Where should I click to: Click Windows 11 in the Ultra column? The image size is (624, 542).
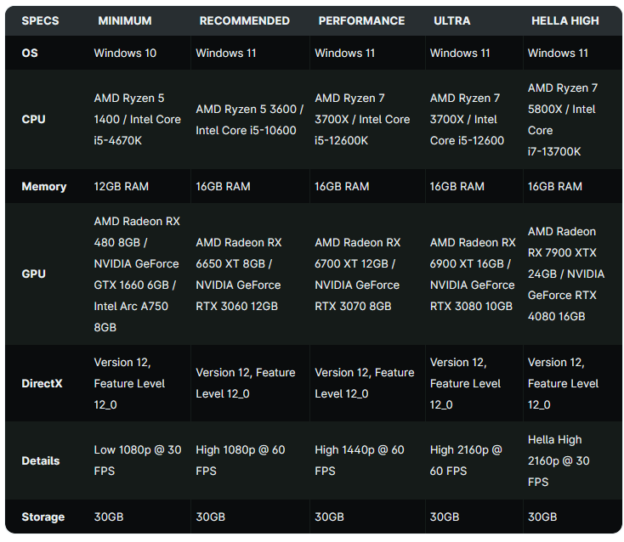pos(460,53)
